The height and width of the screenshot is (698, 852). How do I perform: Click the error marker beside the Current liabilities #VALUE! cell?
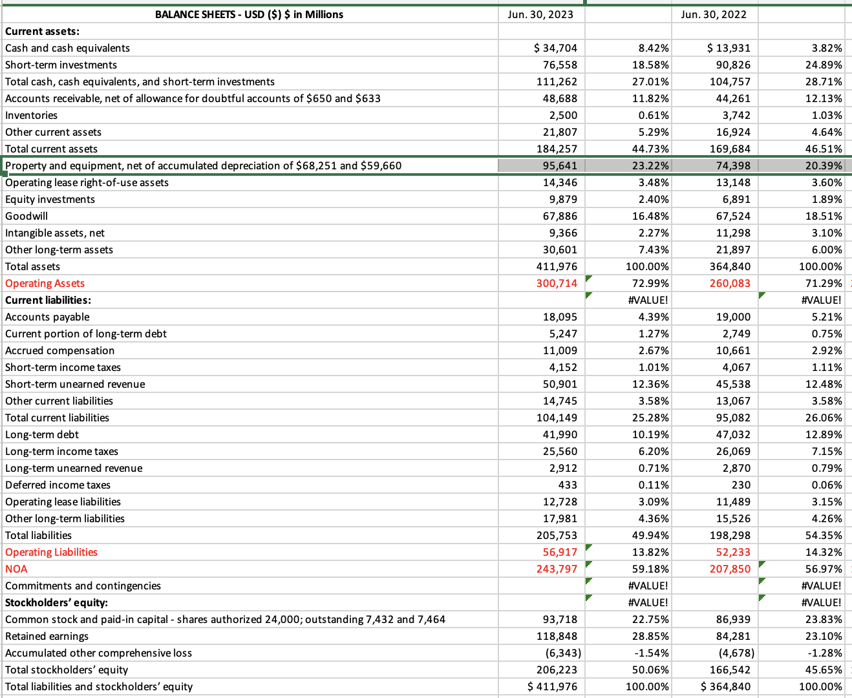point(588,297)
